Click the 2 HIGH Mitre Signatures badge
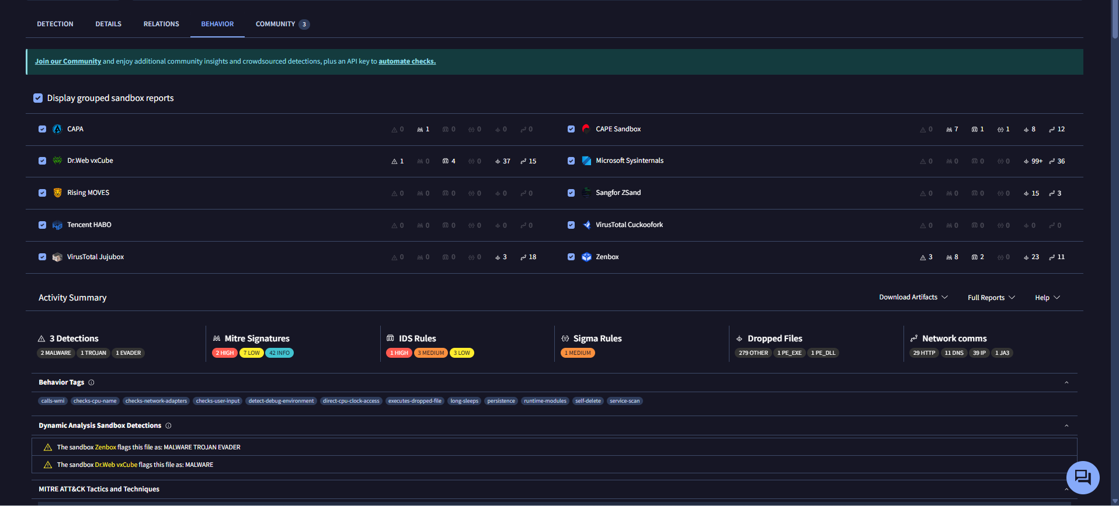1119x506 pixels. [x=225, y=353]
